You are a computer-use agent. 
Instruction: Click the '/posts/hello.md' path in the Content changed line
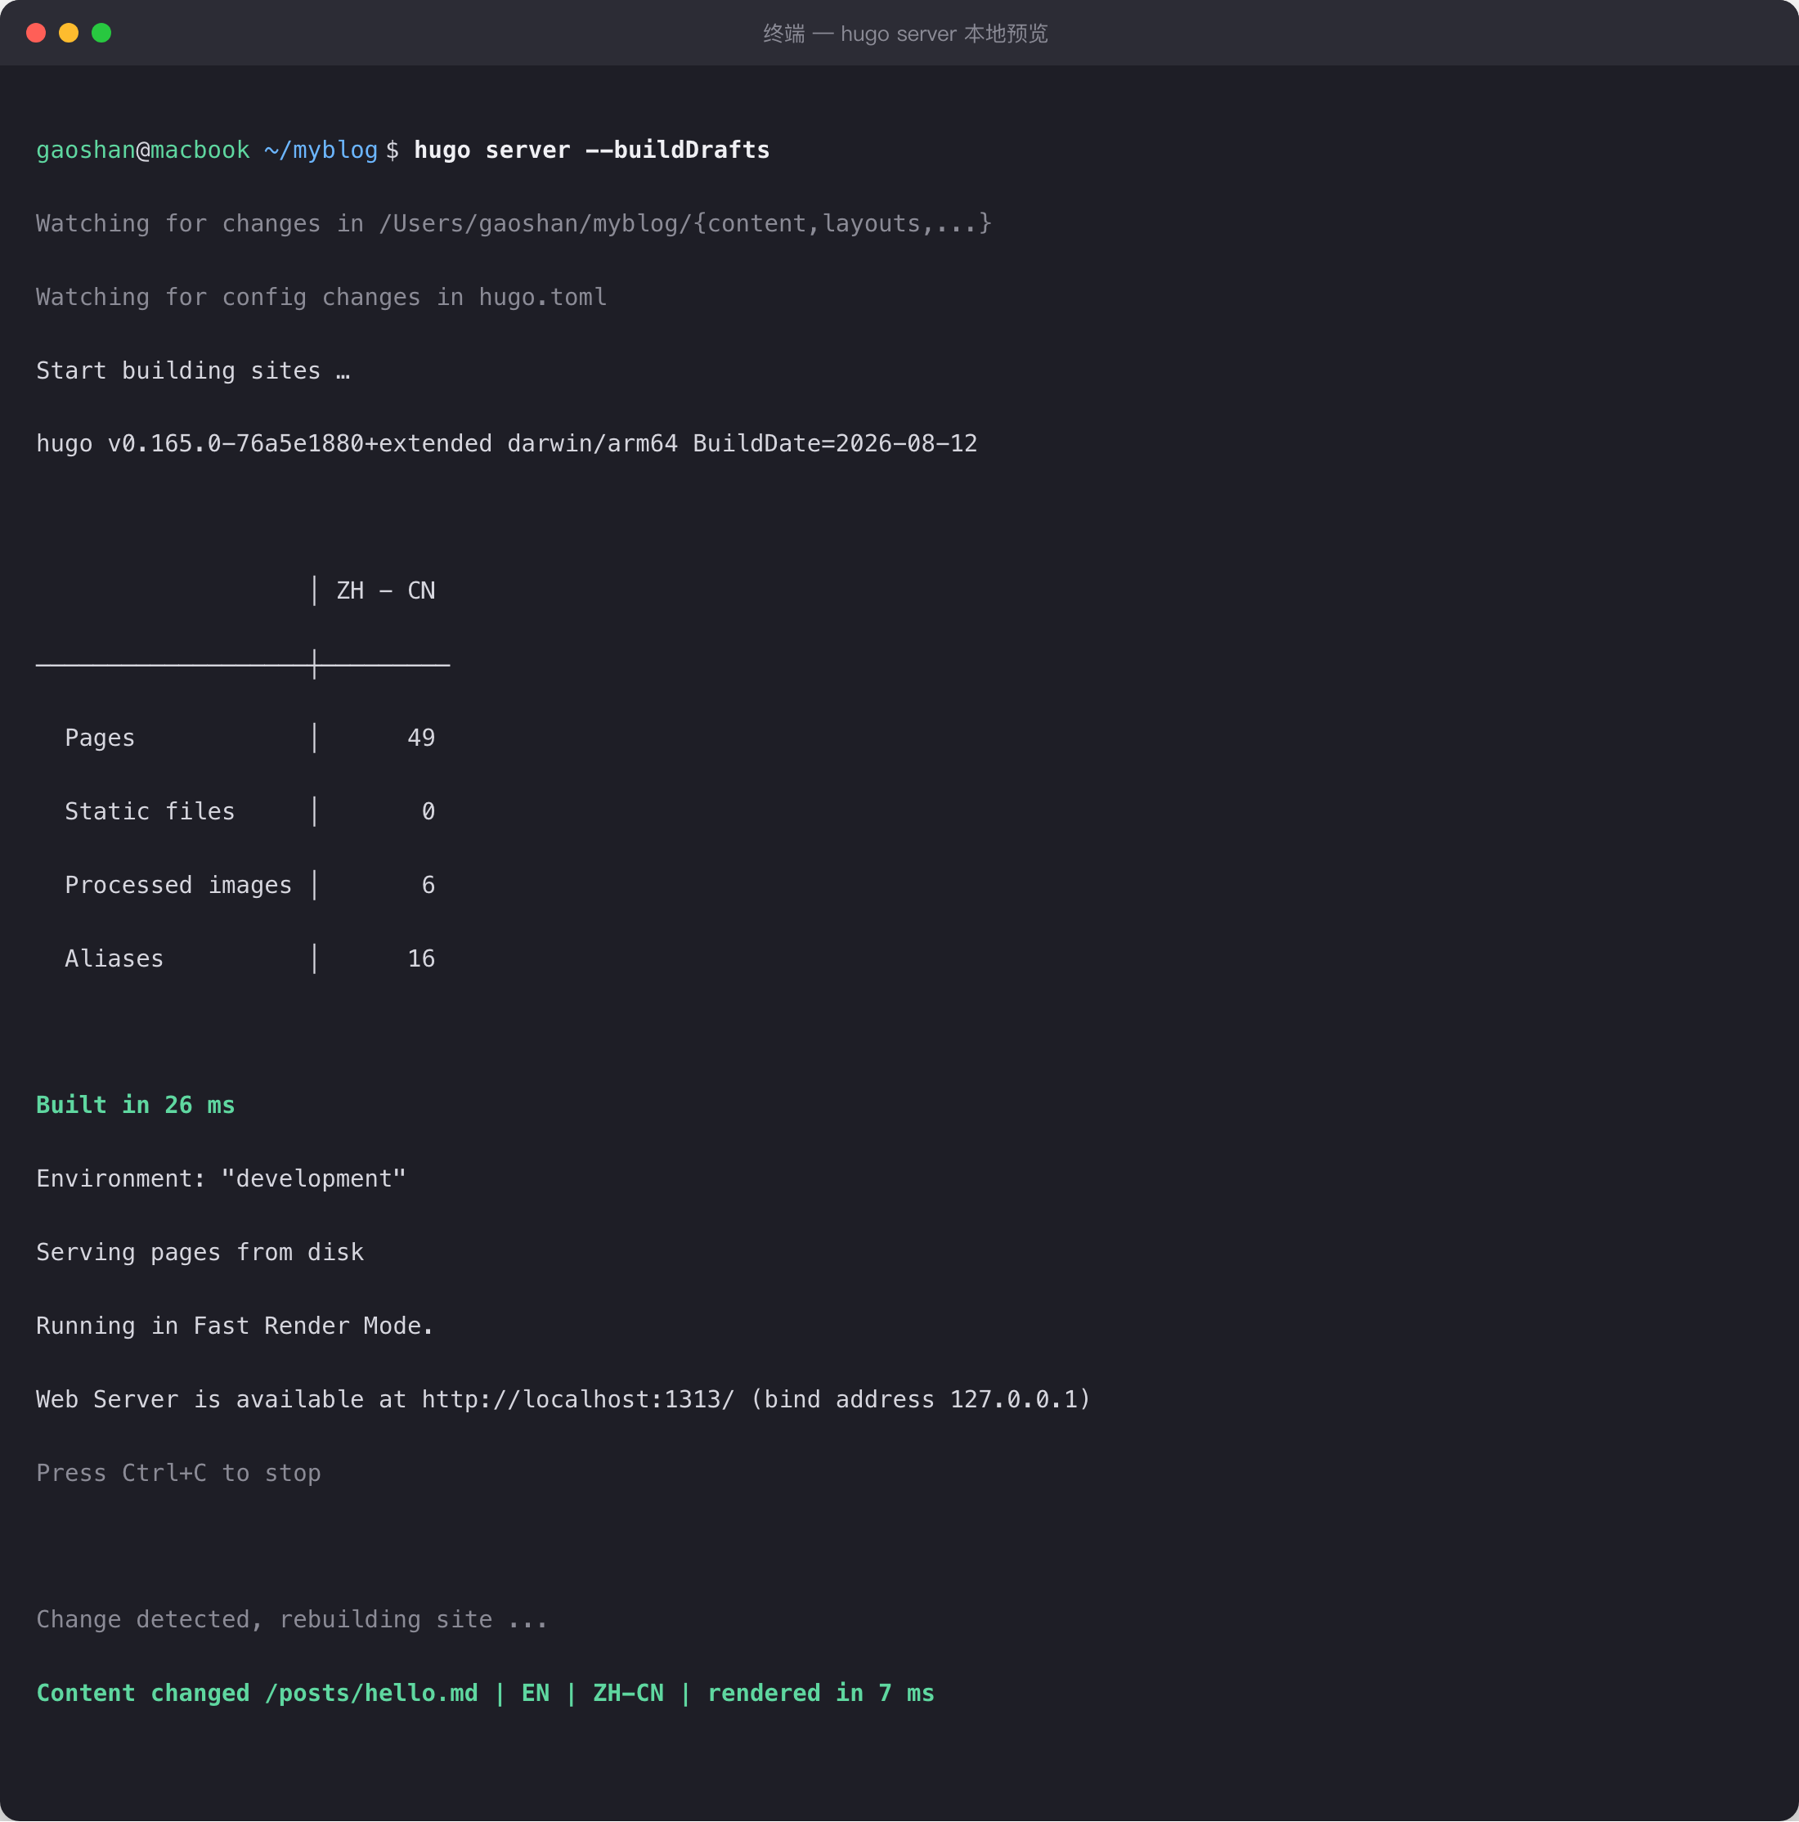371,1693
